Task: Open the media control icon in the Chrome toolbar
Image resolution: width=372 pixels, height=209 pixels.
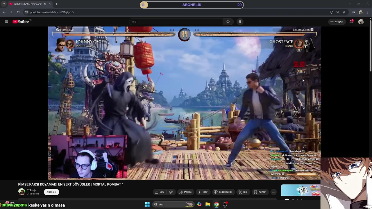Action: pos(354,12)
